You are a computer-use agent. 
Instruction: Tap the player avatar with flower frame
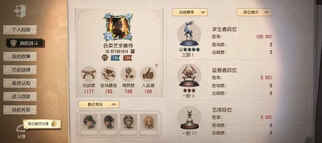click(118, 27)
